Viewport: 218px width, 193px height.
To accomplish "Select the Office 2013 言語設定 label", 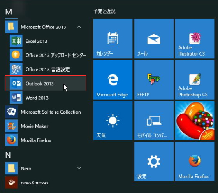I will pyautogui.click(x=48, y=70).
